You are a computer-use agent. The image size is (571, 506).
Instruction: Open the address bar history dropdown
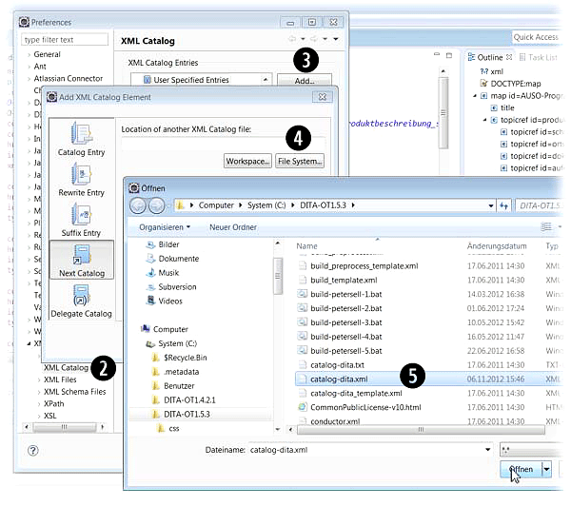[491, 205]
